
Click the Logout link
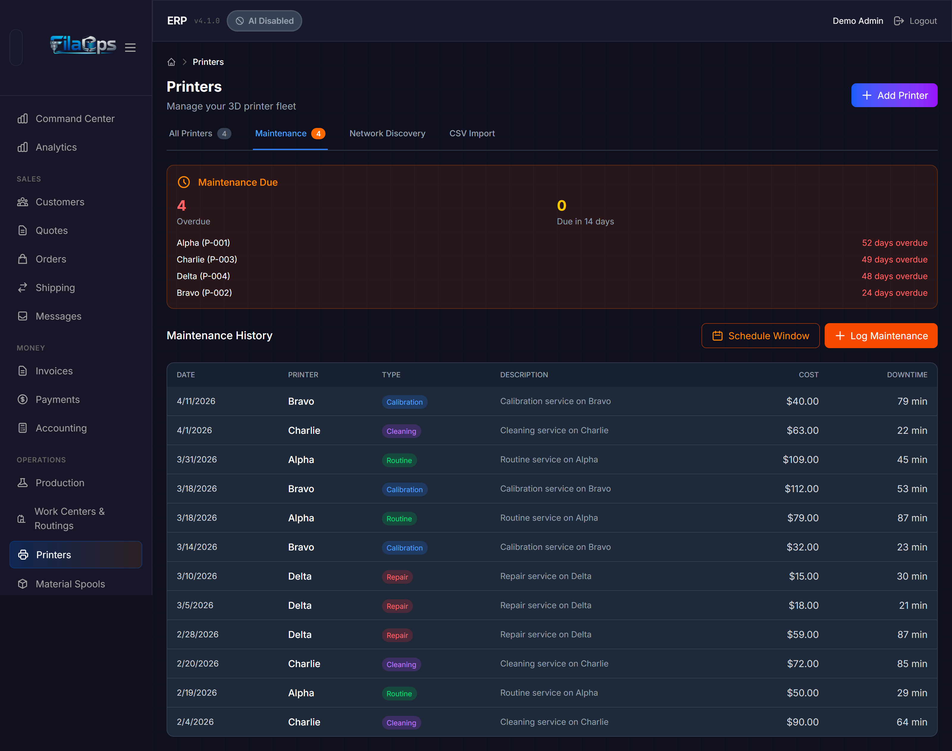(x=915, y=21)
